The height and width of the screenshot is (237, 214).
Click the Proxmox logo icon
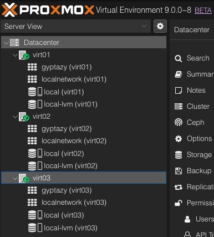pos(9,10)
